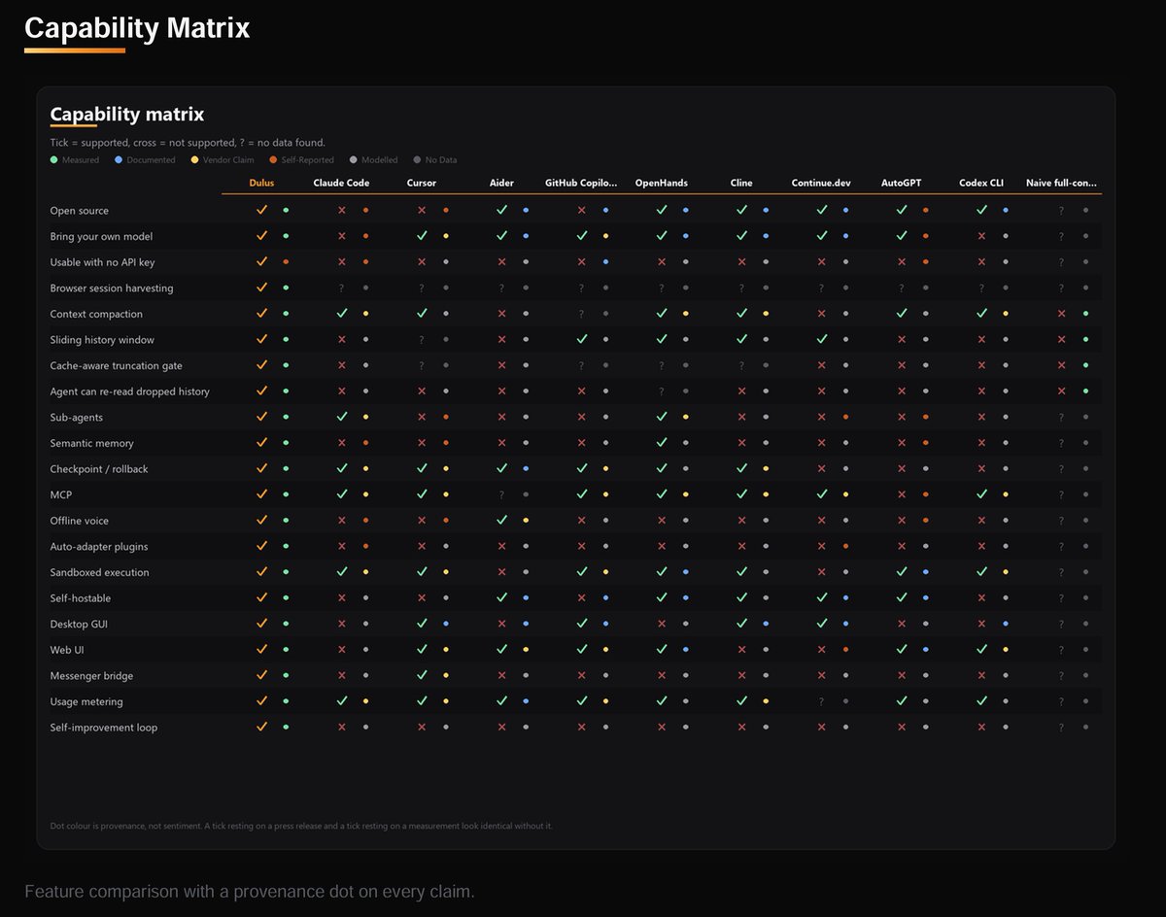Screen dimensions: 1166x917
Task: Click the Context compaction row label
Action: coord(96,314)
